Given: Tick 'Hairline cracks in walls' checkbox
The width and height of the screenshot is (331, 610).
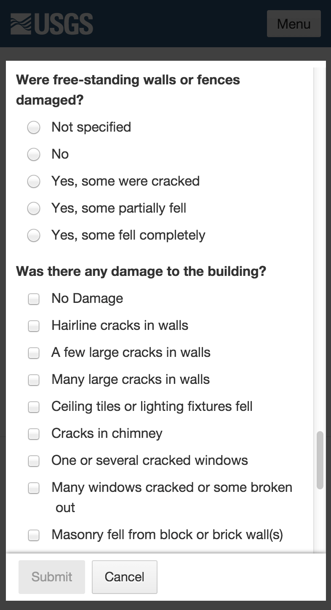Looking at the screenshot, I should pyautogui.click(x=34, y=326).
